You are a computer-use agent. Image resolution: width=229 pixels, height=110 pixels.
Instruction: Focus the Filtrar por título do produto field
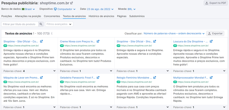point(20,24)
